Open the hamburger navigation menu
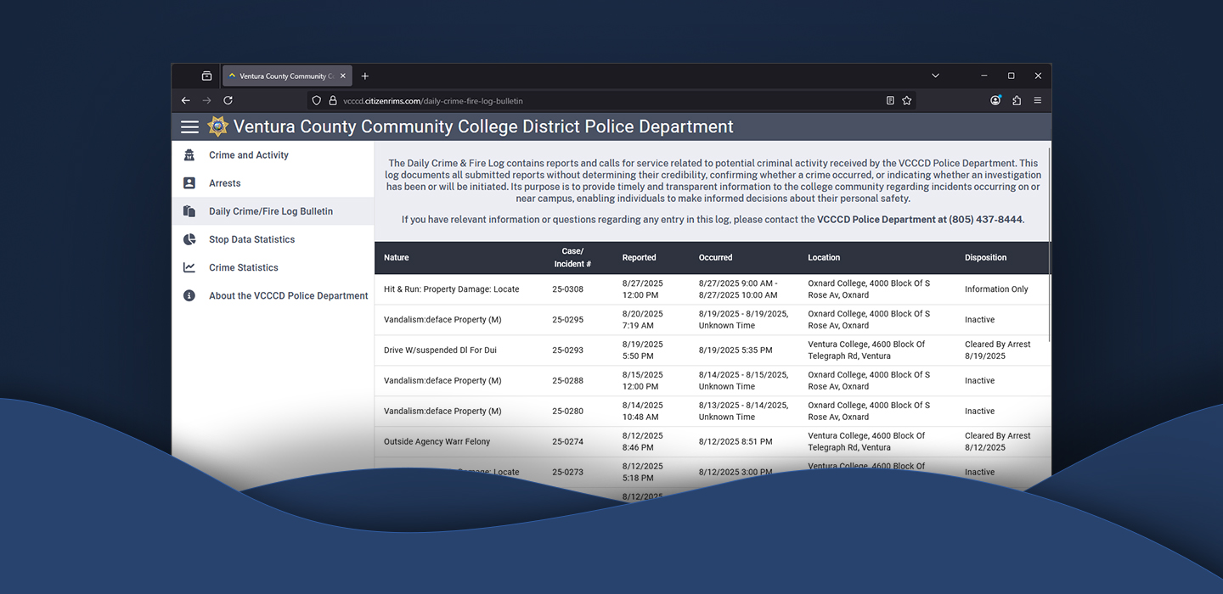The height and width of the screenshot is (594, 1223). point(189,126)
